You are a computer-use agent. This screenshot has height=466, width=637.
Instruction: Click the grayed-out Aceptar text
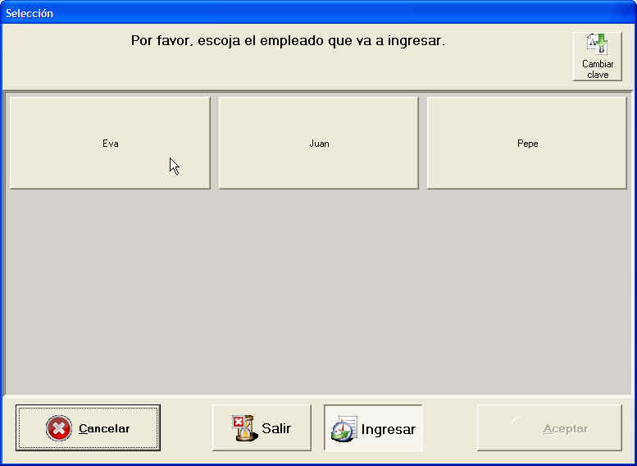pyautogui.click(x=565, y=428)
